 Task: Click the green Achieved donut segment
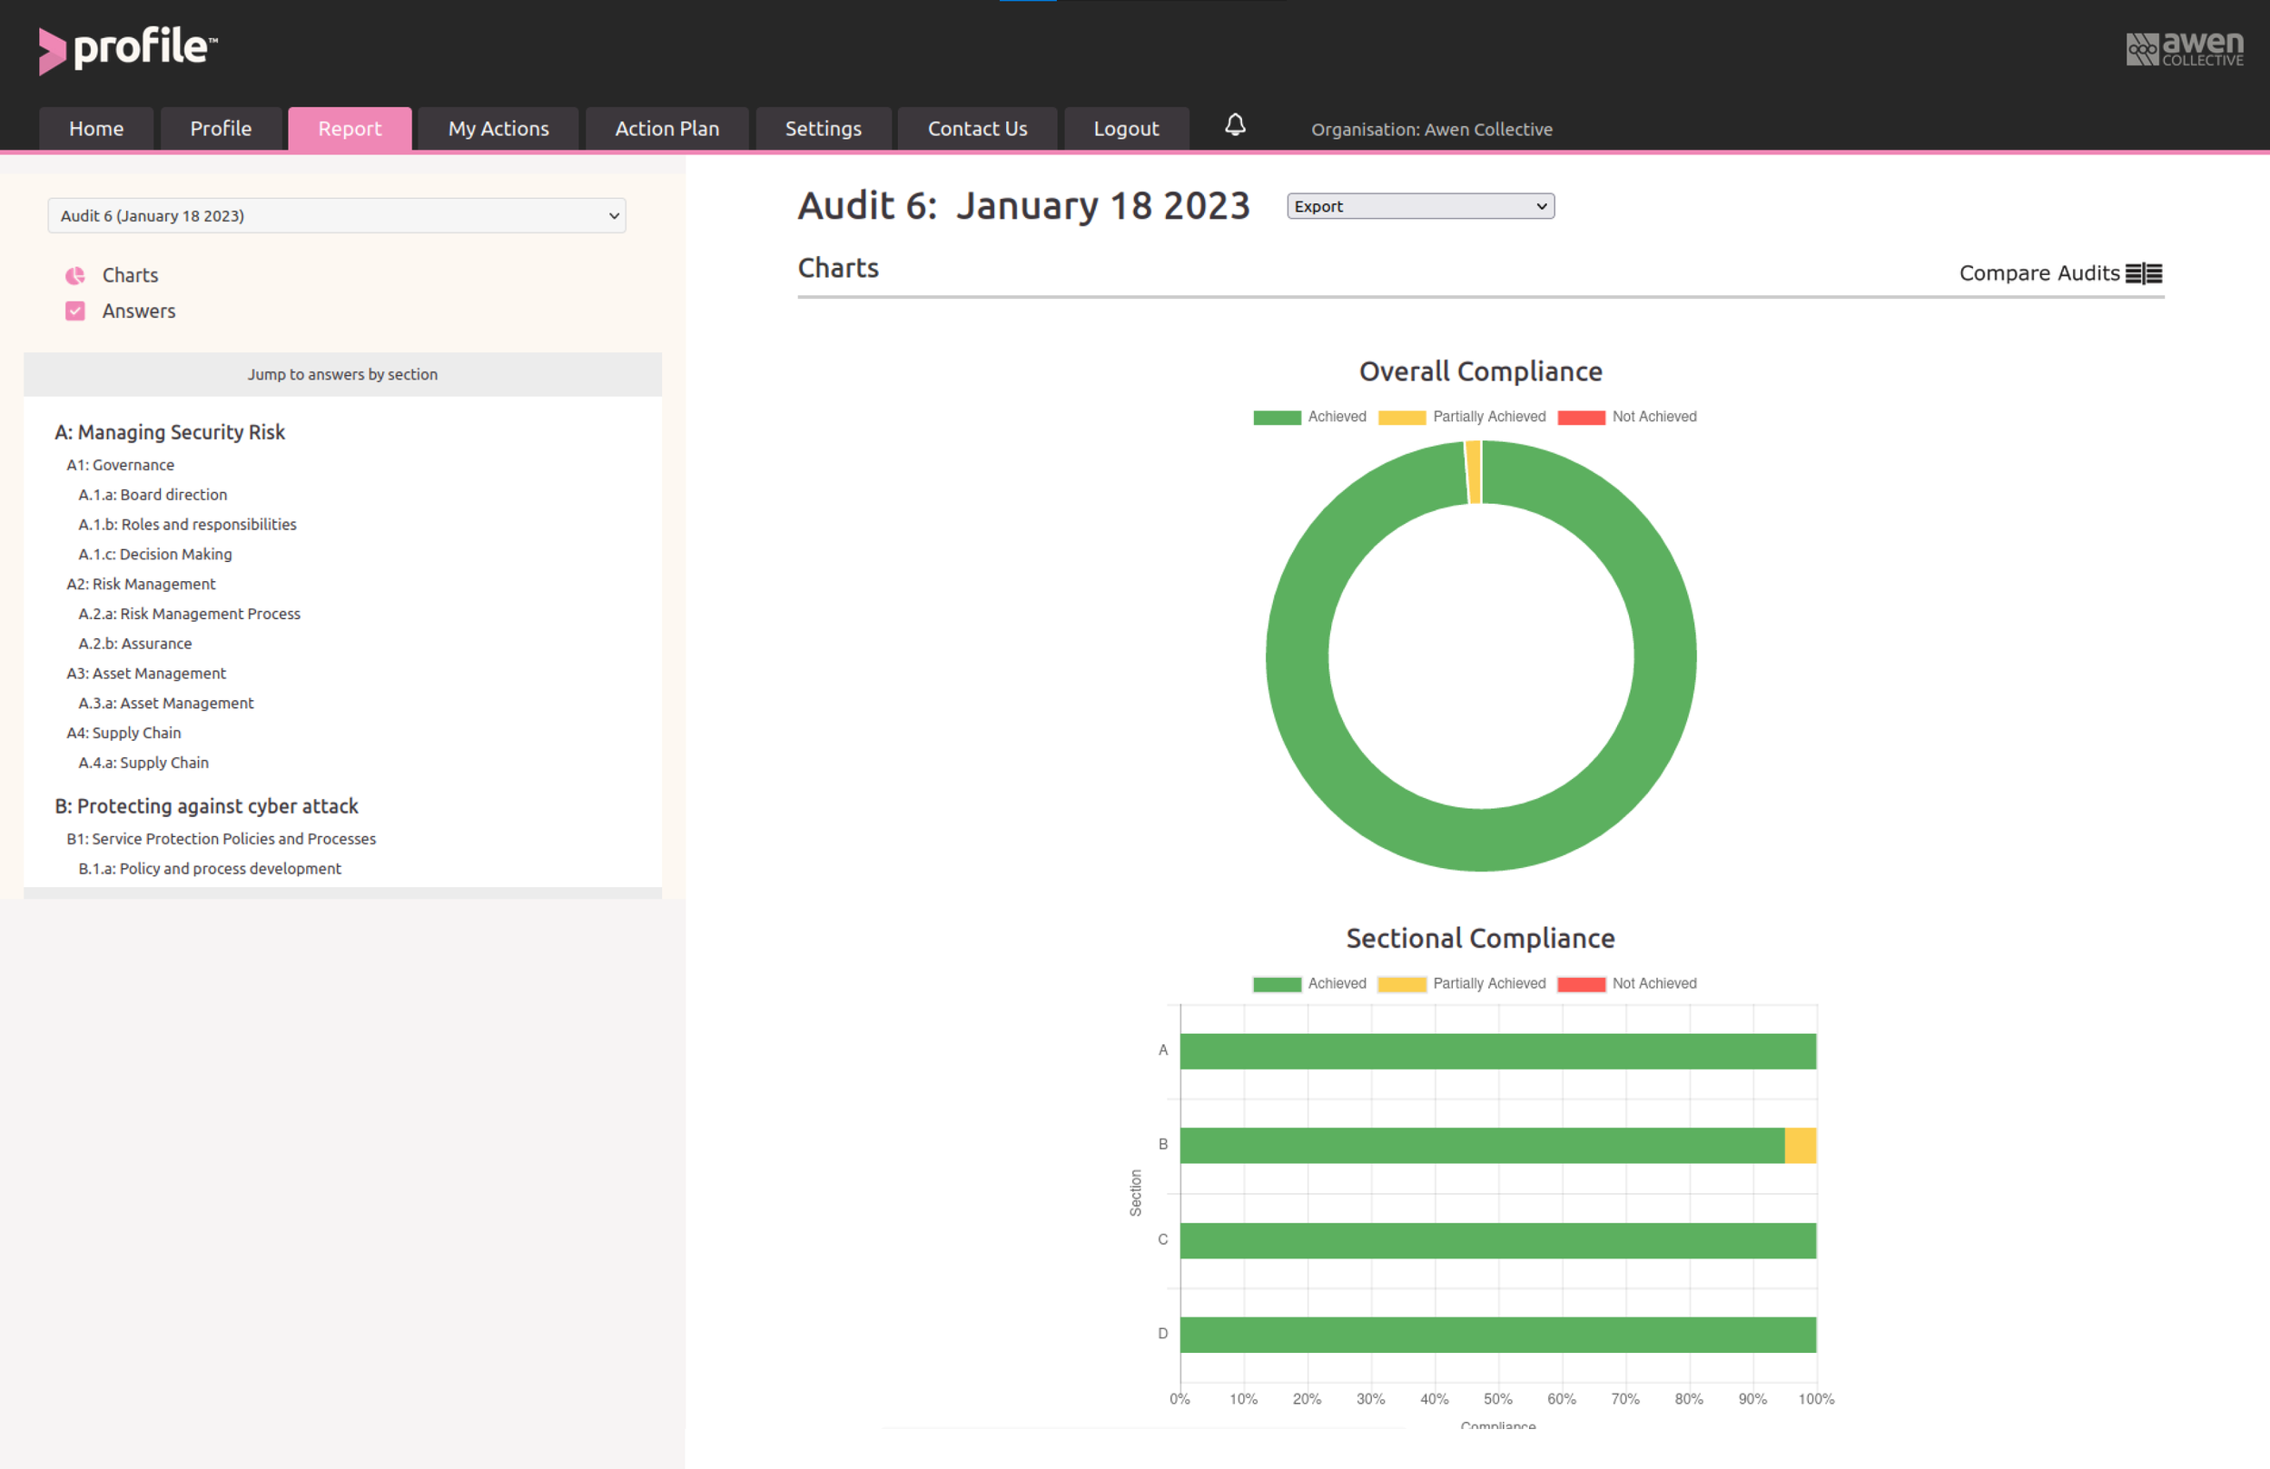(x=1481, y=840)
